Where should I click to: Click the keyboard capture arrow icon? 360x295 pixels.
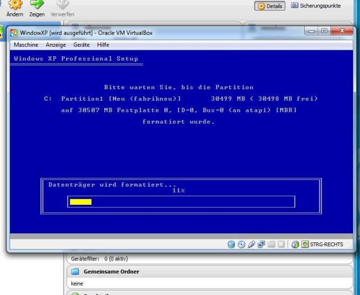[305, 244]
